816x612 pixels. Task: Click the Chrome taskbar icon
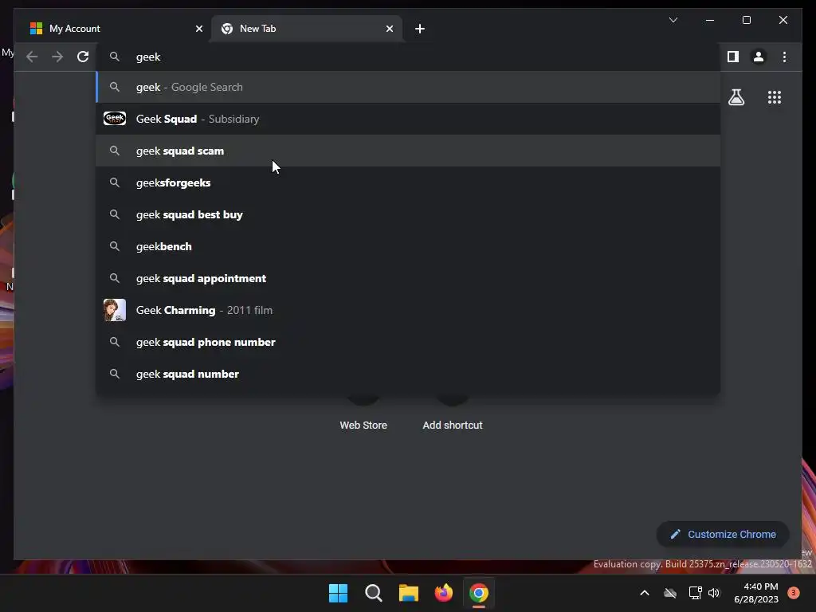click(479, 593)
